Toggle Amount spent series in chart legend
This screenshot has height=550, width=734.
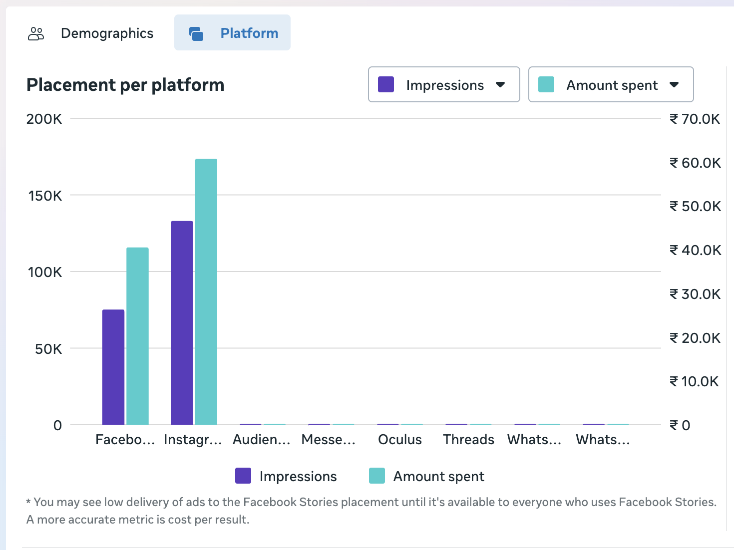[x=438, y=476]
